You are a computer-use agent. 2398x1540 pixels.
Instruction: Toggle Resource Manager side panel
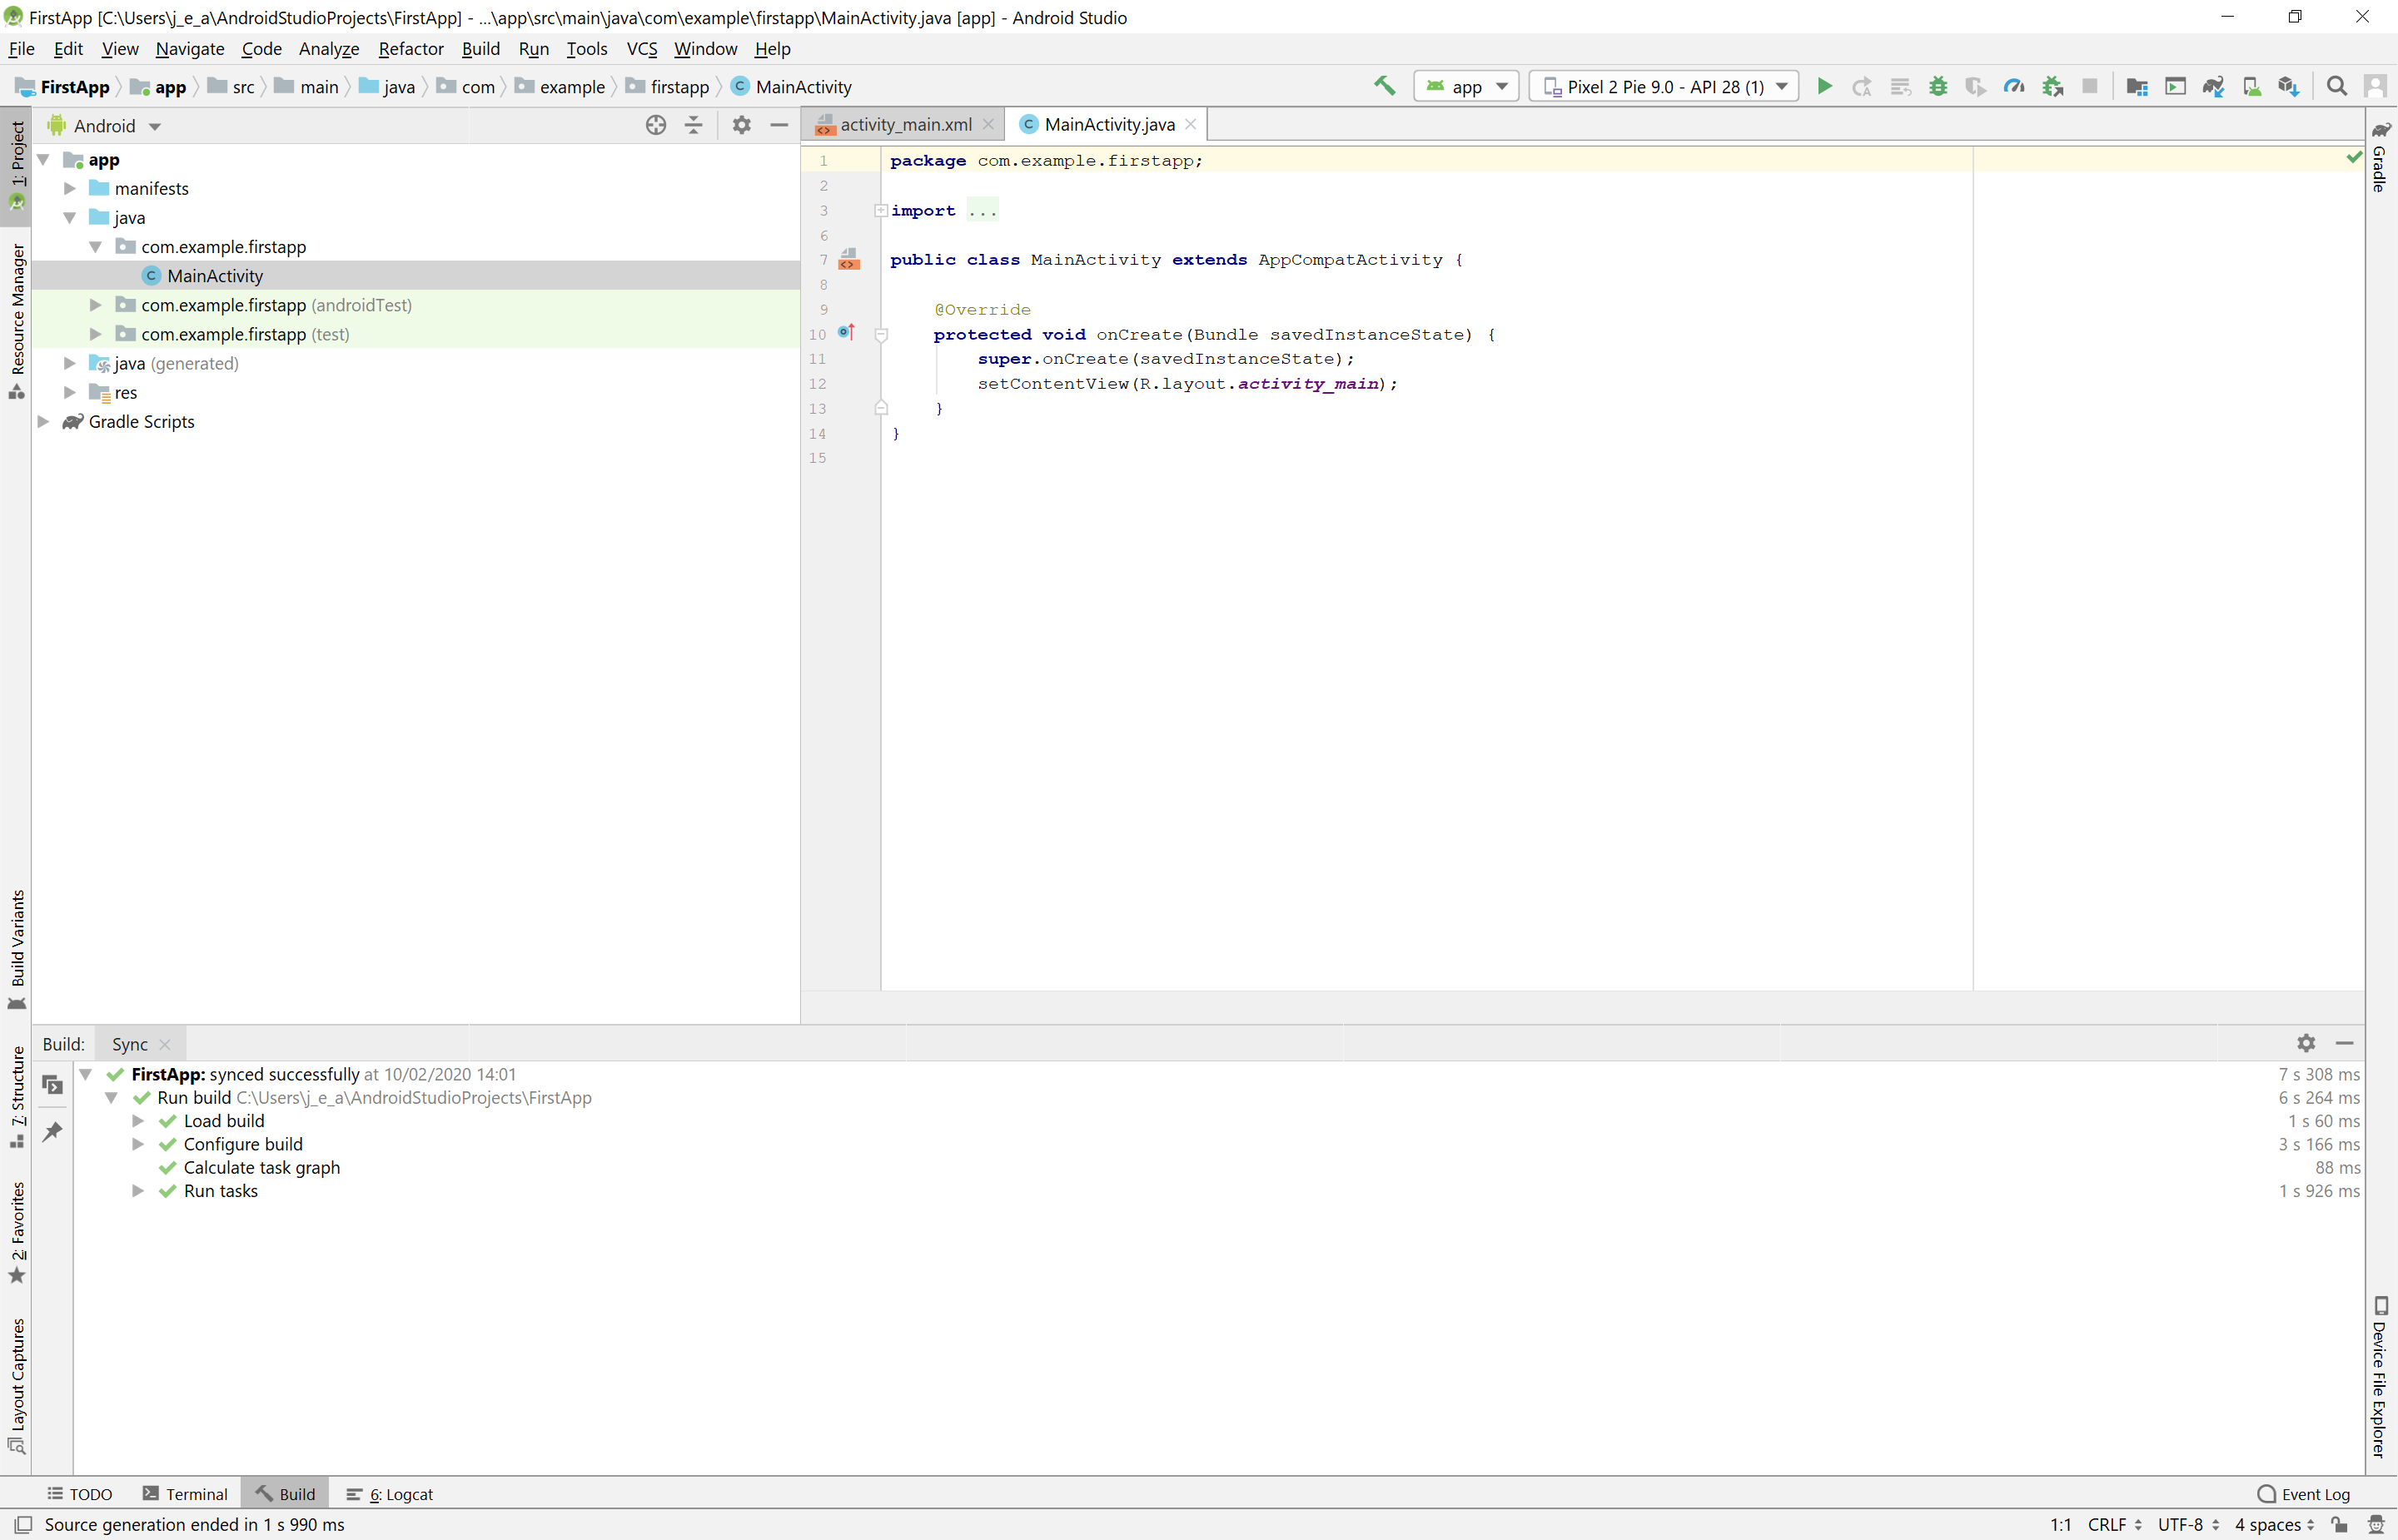pyautogui.click(x=16, y=321)
